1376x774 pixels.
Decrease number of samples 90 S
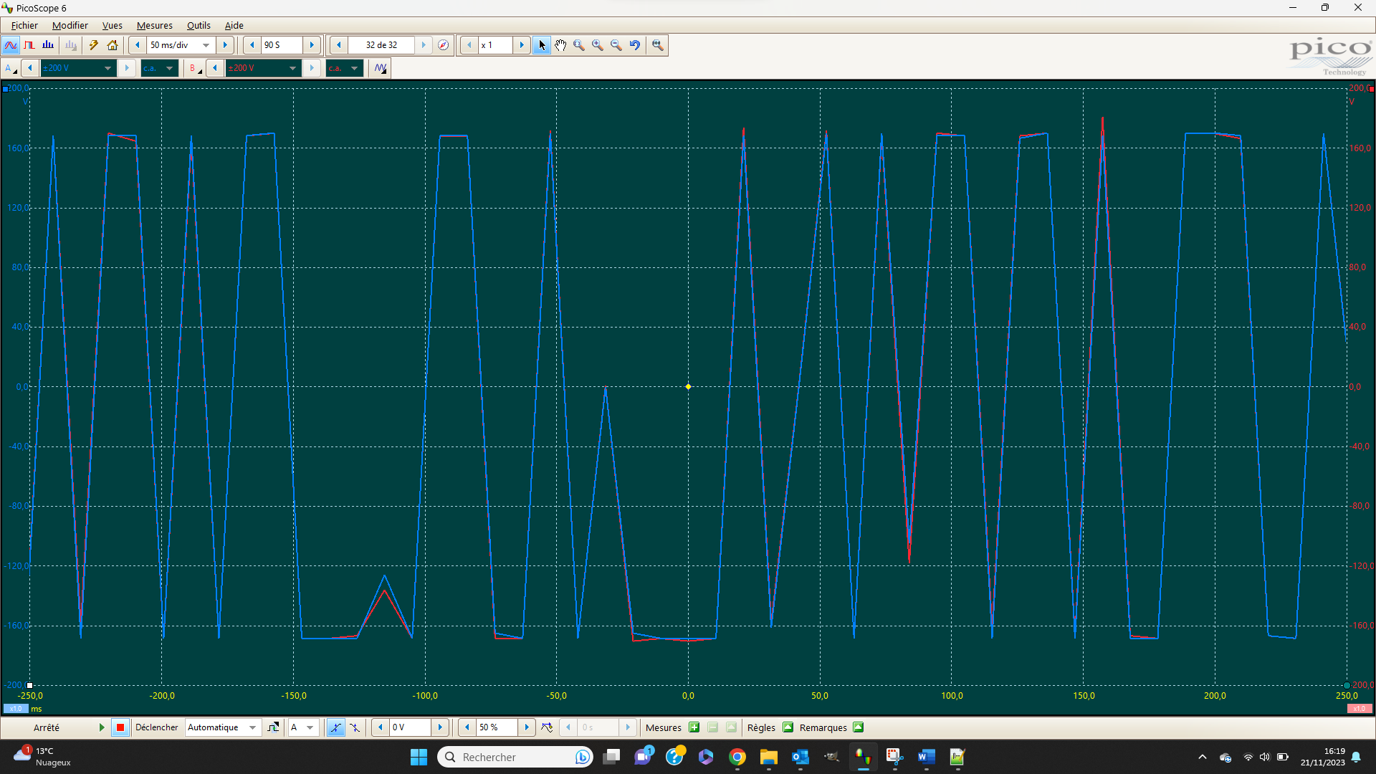[252, 45]
